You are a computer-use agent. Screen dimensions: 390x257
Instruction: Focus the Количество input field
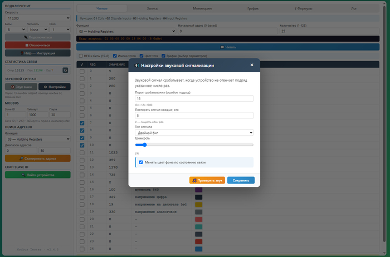(x=329, y=31)
